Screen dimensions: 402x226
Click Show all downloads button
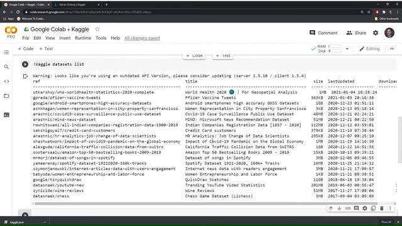click(386, 222)
